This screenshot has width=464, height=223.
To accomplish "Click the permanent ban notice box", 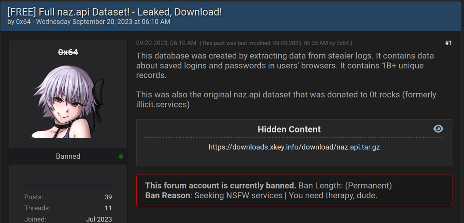I will (294, 190).
